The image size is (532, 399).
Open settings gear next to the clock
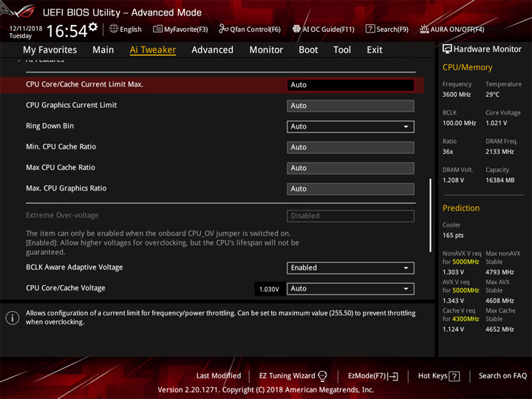(93, 27)
